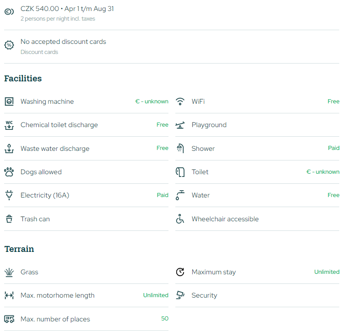Click the water tap icon

coord(180,195)
